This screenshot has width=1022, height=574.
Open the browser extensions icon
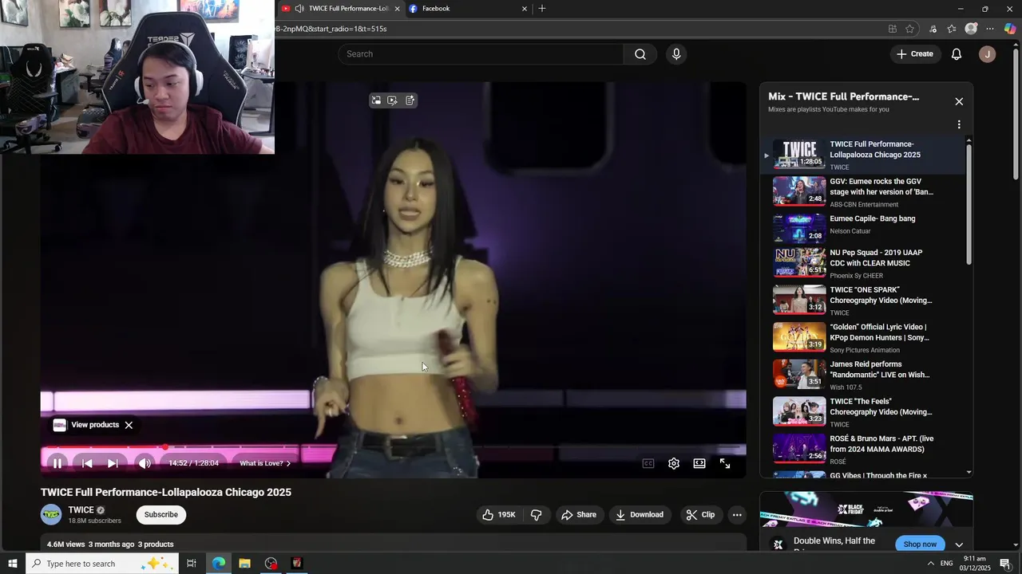click(933, 29)
